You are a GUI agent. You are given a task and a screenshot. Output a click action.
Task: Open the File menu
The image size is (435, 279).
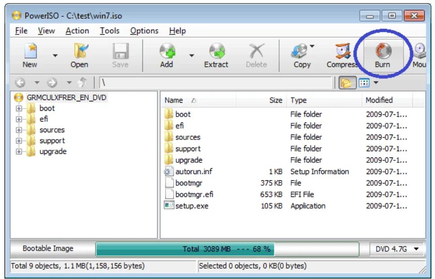[21, 31]
